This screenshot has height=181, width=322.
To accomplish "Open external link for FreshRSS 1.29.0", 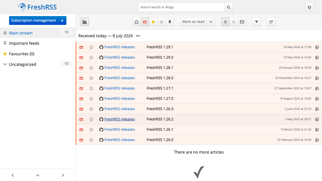I will pyautogui.click(x=317, y=58).
